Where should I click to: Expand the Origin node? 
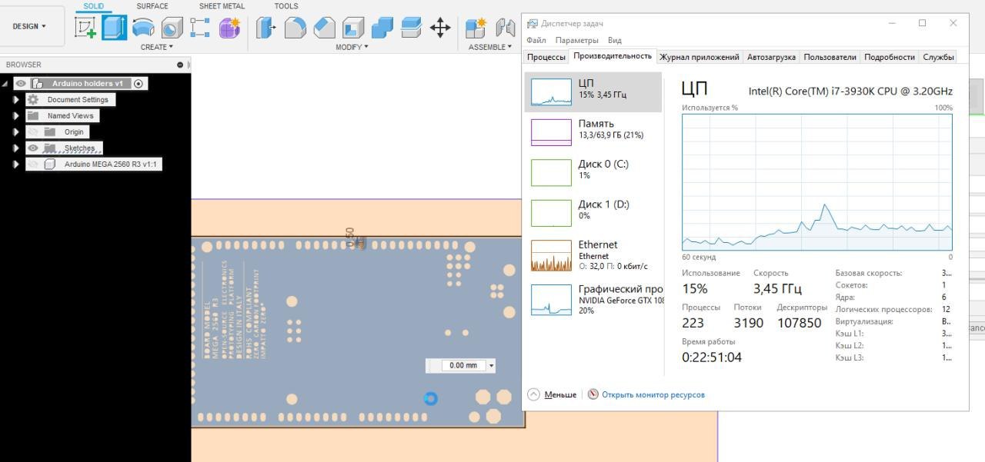click(16, 131)
